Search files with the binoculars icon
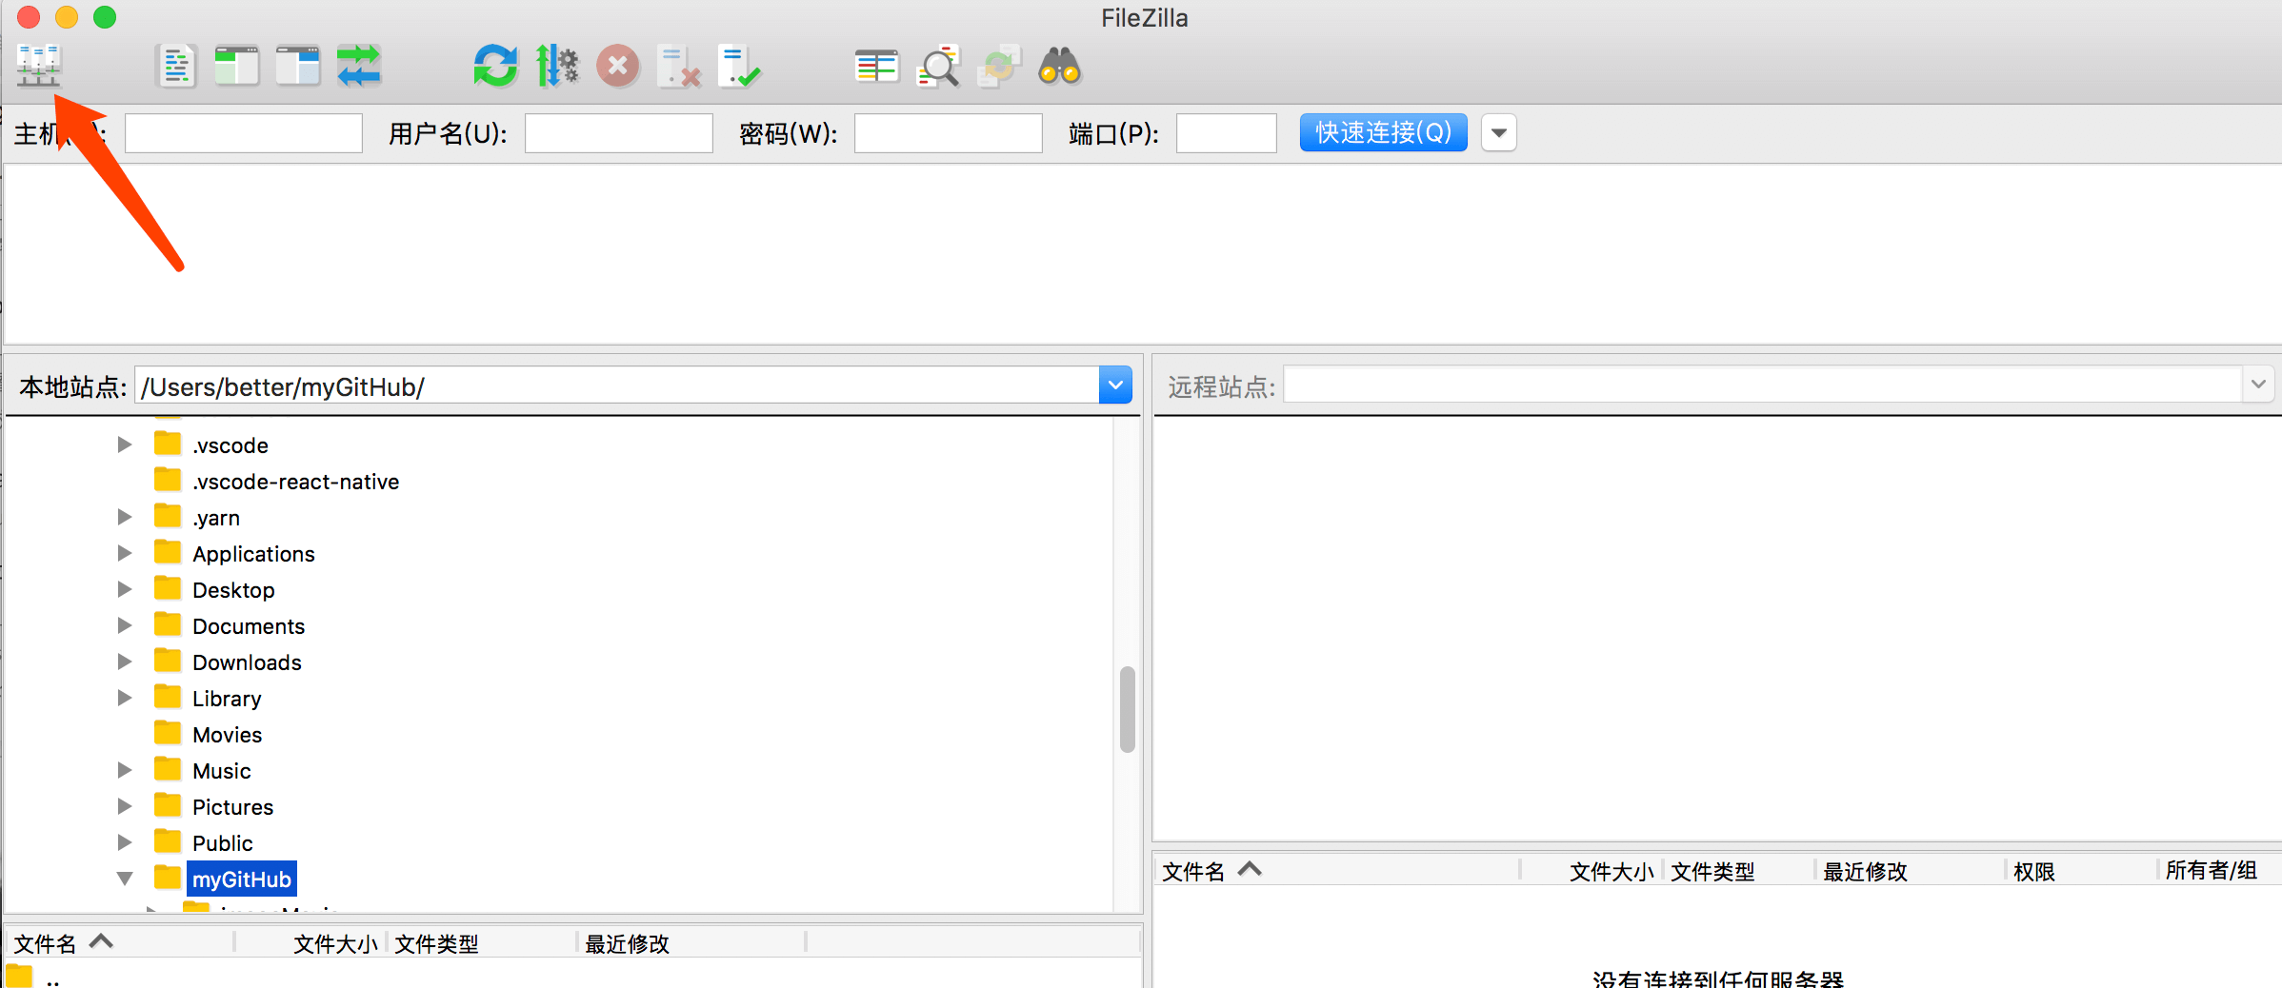 coord(1059,67)
